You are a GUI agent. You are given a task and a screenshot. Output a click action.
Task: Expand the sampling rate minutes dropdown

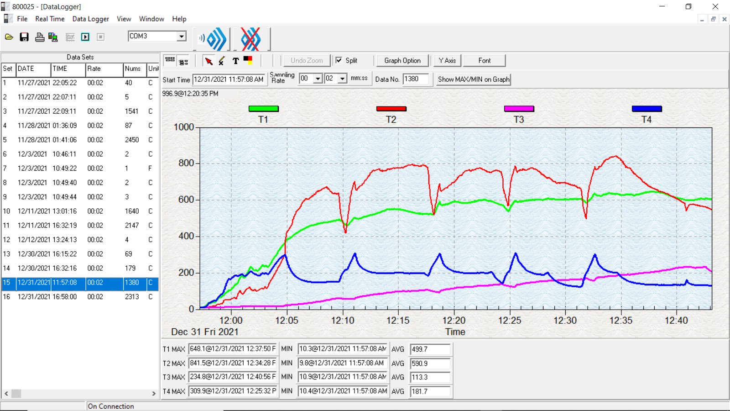tap(318, 79)
